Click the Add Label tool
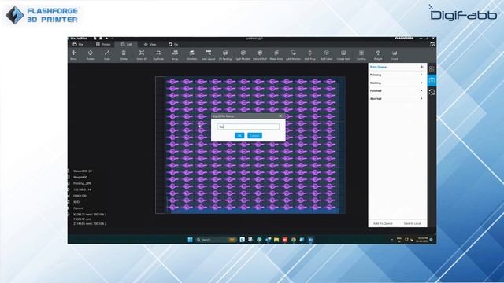This screenshot has height=283, width=504. tap(327, 55)
